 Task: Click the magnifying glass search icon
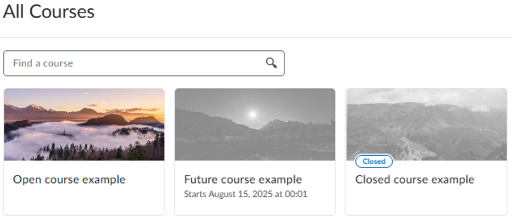pyautogui.click(x=271, y=63)
